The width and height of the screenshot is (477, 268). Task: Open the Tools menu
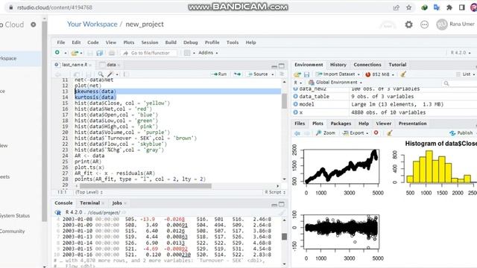pos(233,42)
